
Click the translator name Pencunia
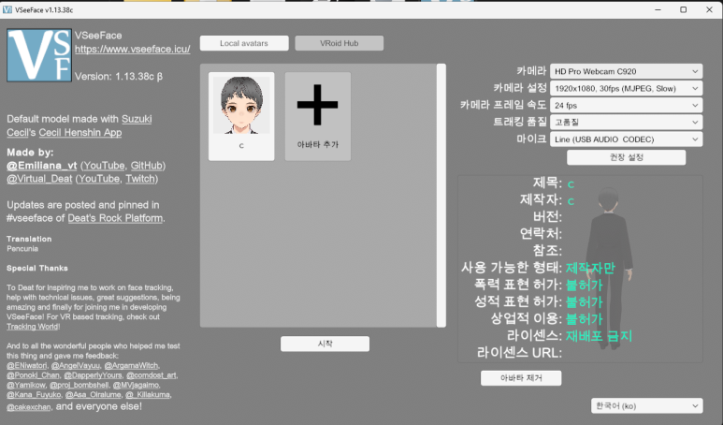pyautogui.click(x=22, y=249)
